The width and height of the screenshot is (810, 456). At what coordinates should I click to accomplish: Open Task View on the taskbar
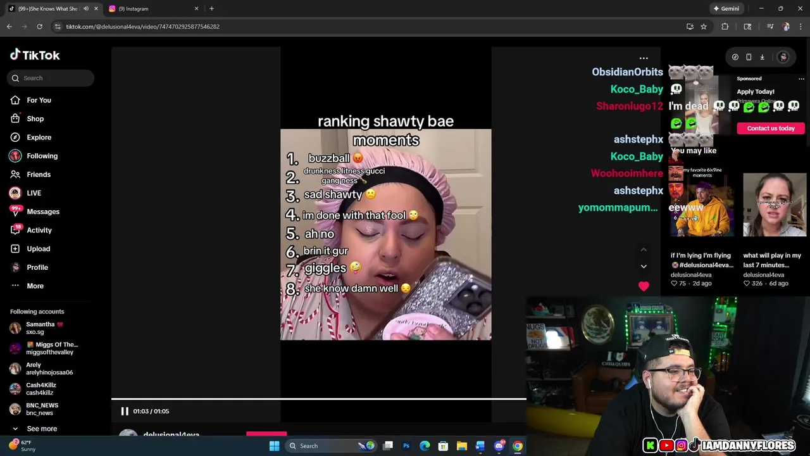(388, 446)
